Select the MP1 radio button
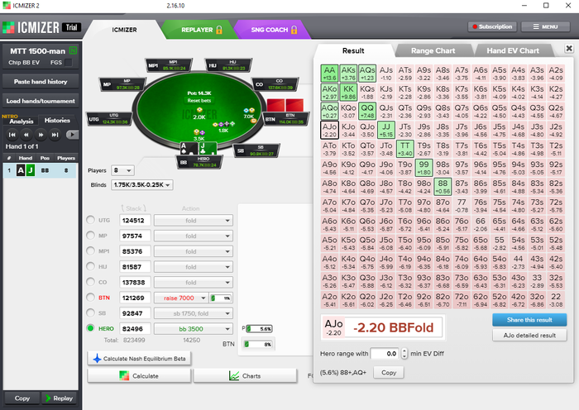Viewport: 579px width, 410px height. coord(90,251)
